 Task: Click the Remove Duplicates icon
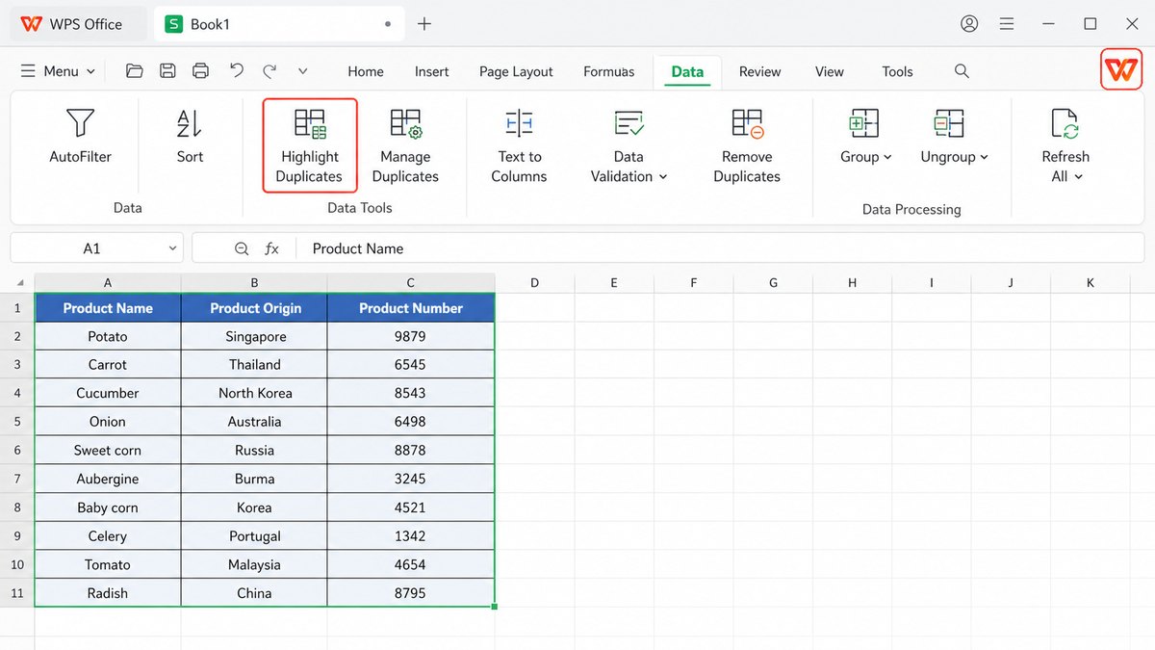click(x=747, y=123)
